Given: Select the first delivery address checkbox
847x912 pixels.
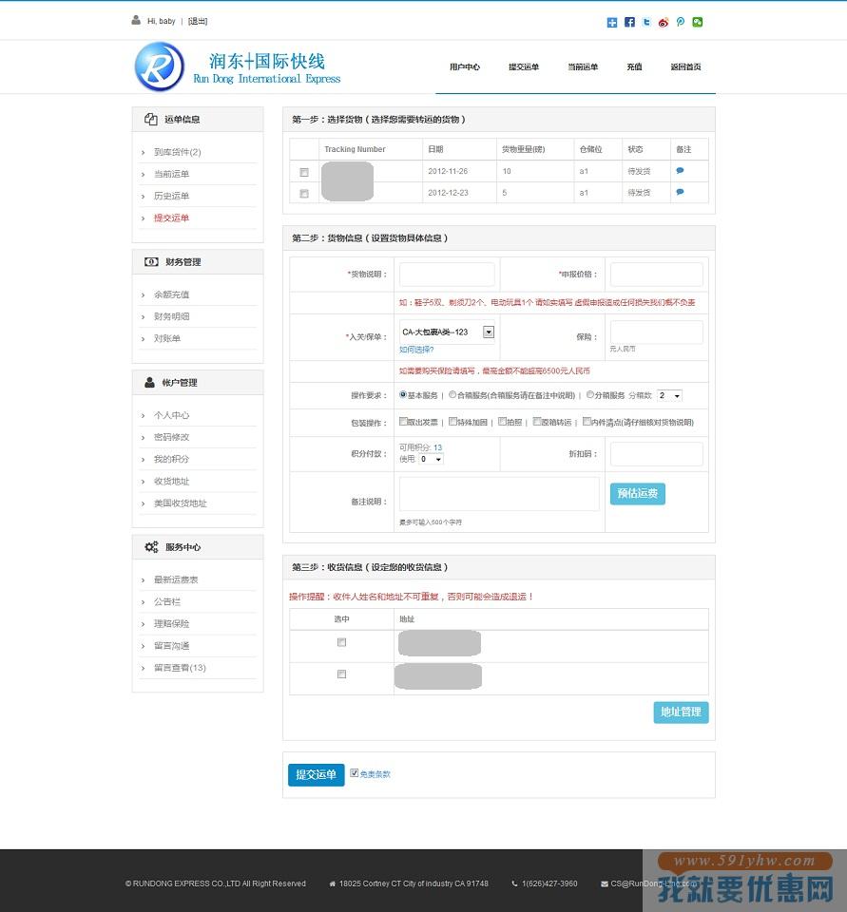Looking at the screenshot, I should click(x=341, y=642).
